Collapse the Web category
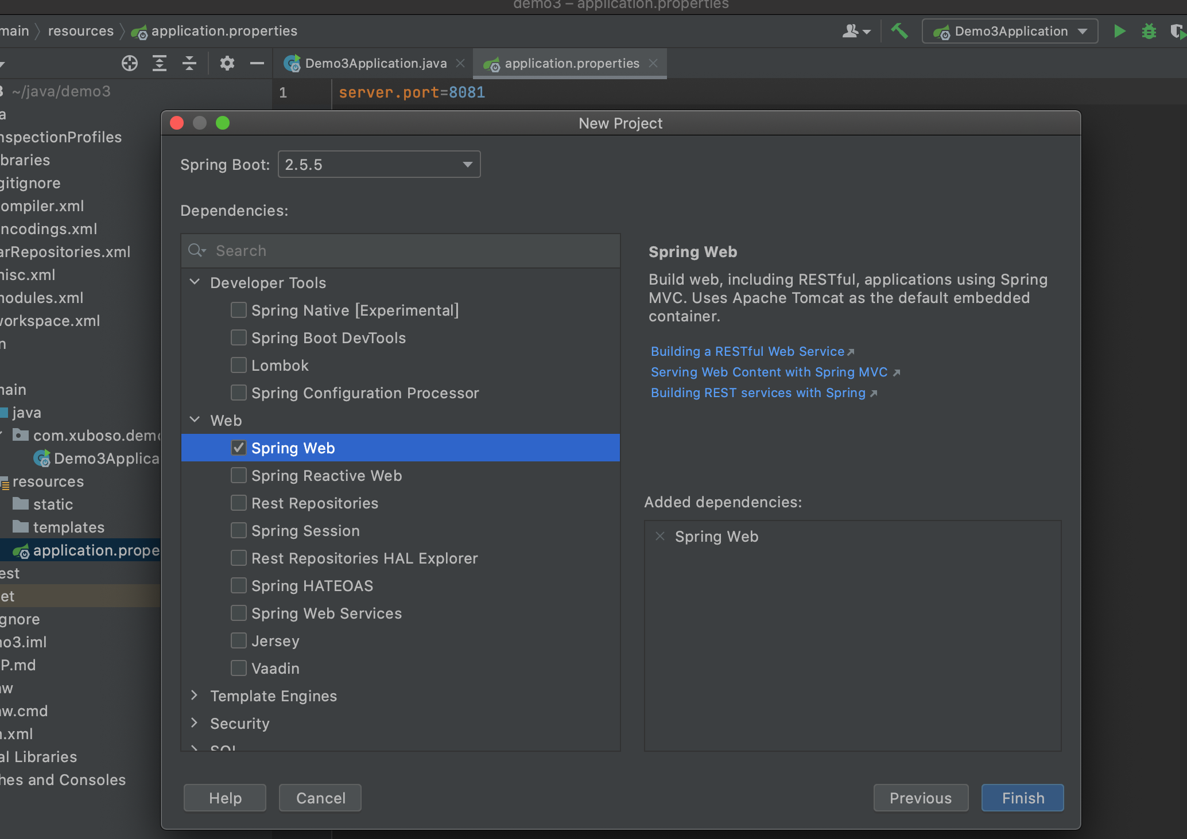This screenshot has height=839, width=1187. 195,419
